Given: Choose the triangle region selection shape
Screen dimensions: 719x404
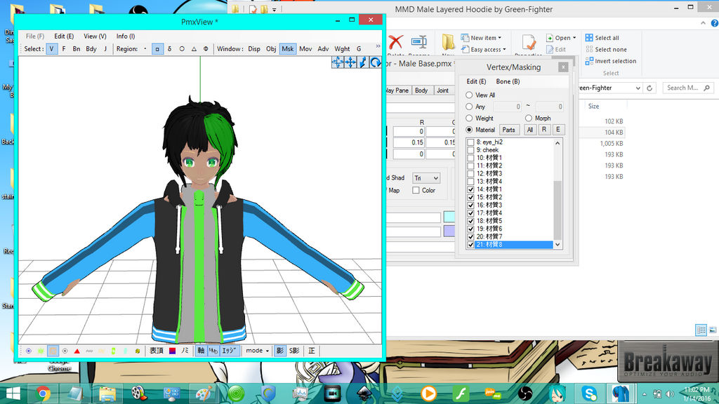Looking at the screenshot, I should click(194, 48).
